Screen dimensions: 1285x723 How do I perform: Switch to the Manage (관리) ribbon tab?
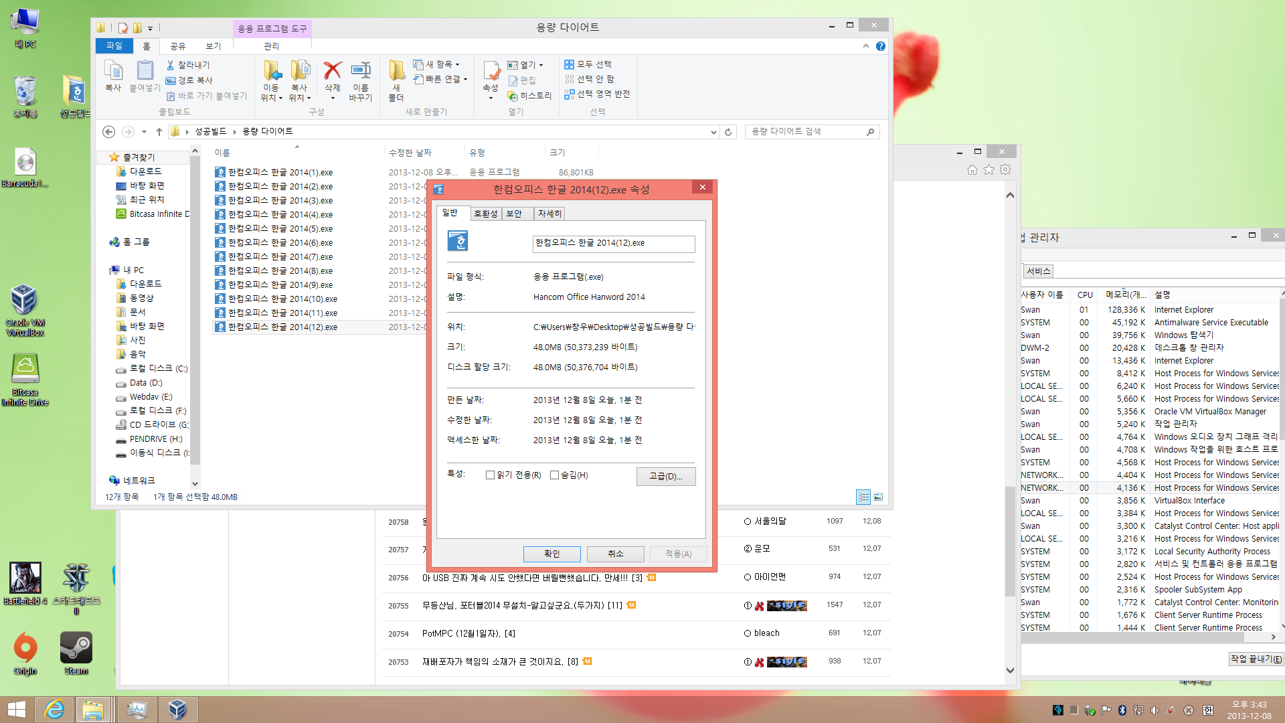[272, 46]
